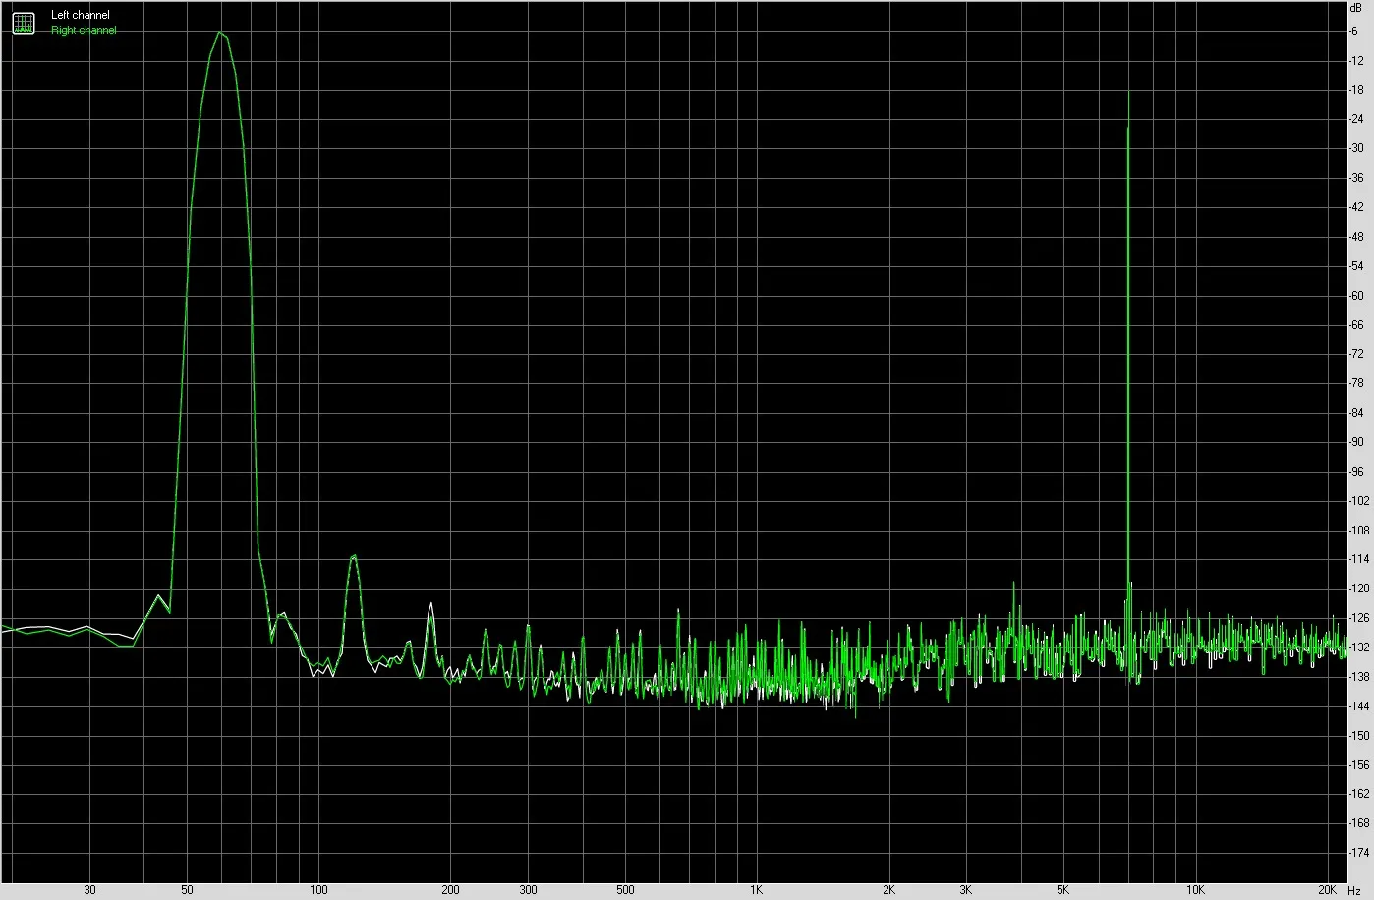Screen dimensions: 1374x900
Task: Click the -78 level axis label
Action: click(1356, 384)
